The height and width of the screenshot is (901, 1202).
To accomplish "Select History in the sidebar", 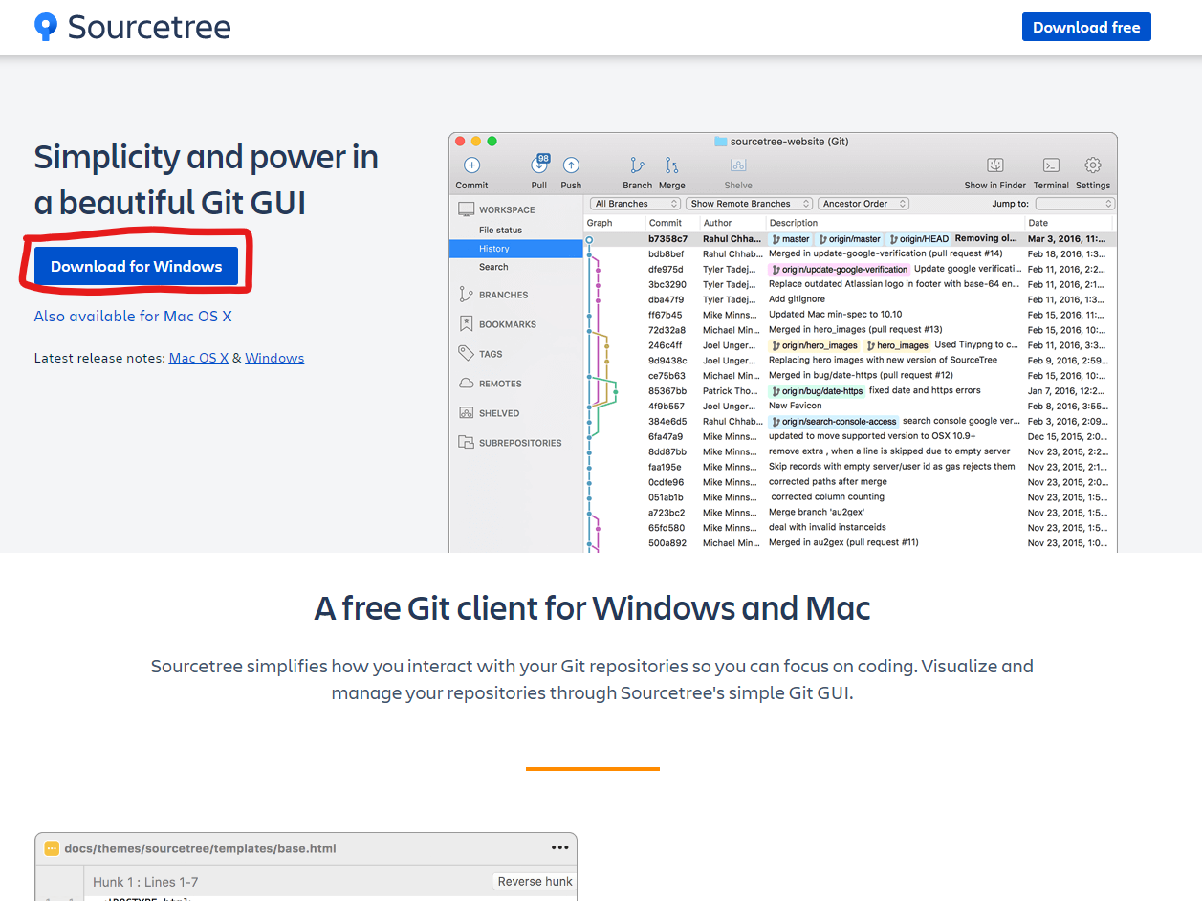I will click(515, 249).
